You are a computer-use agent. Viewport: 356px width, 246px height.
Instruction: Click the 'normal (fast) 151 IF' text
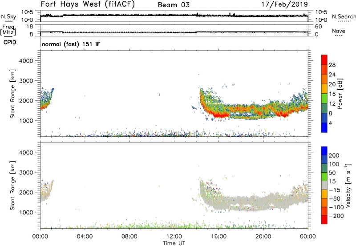(x=71, y=44)
